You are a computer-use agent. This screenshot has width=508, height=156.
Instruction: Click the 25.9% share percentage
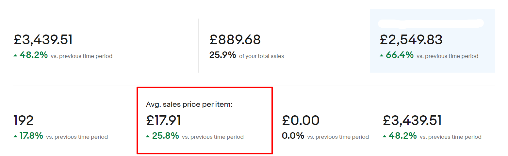click(222, 55)
